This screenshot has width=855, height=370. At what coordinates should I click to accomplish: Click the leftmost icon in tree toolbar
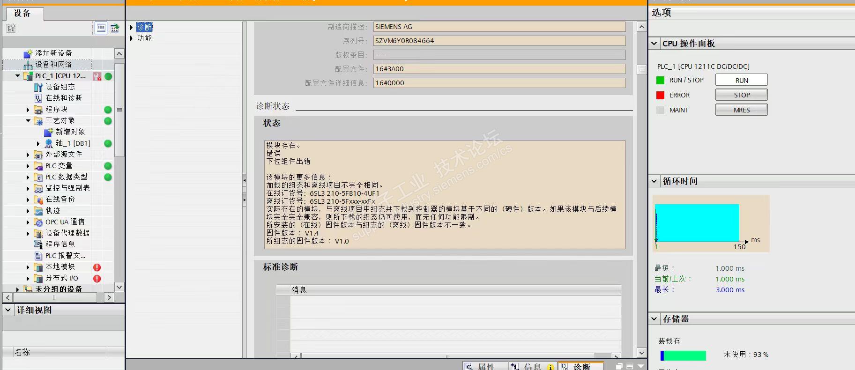11,29
